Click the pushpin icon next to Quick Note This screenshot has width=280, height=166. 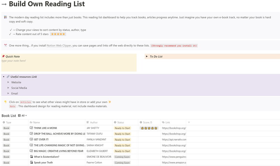[x=3, y=56]
